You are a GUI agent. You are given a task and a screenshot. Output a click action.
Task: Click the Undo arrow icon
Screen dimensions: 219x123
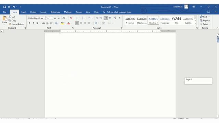coord(14,7)
